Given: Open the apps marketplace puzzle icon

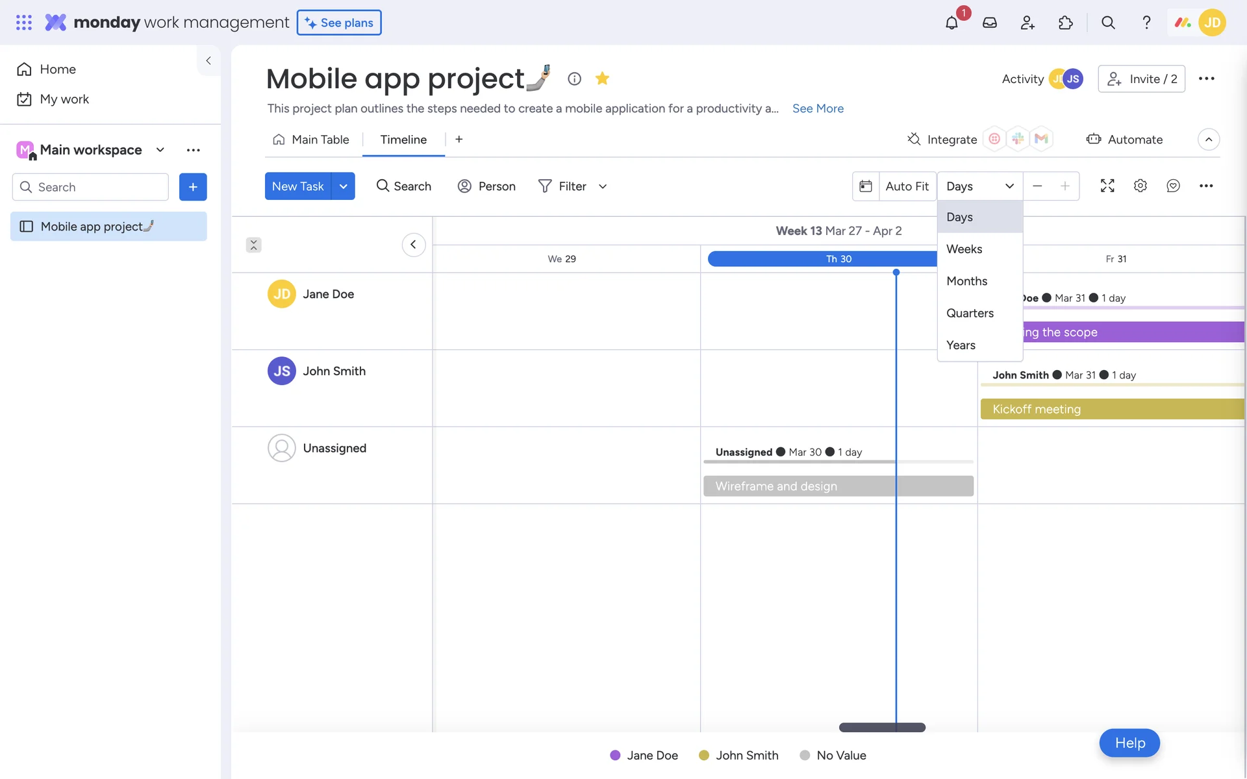Looking at the screenshot, I should pos(1065,23).
